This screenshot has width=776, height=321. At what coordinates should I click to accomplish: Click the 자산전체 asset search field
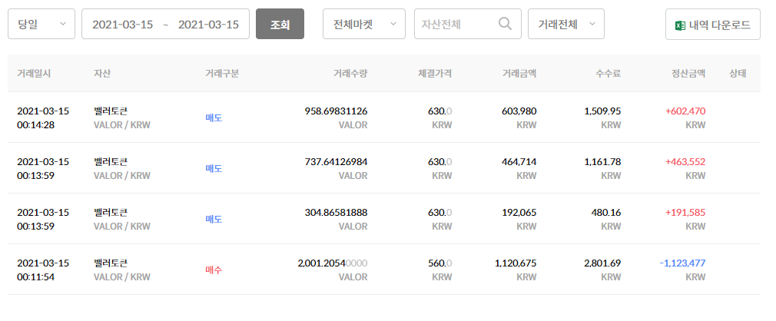point(468,24)
